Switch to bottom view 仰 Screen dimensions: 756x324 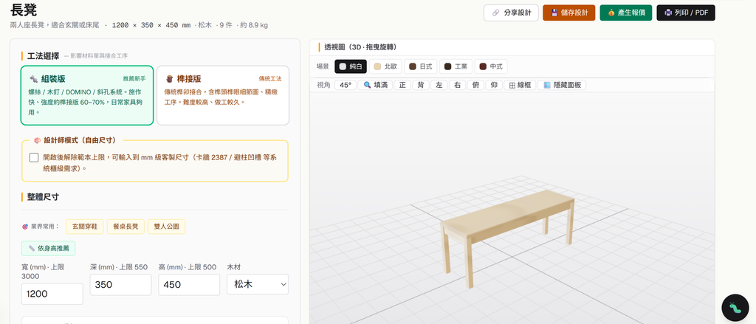(x=494, y=85)
